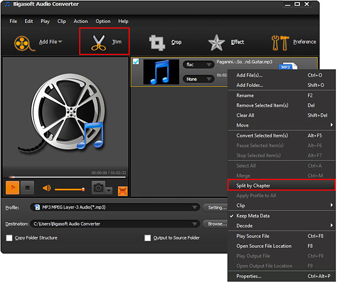Expand the Clip submenu in context menu

click(x=282, y=205)
